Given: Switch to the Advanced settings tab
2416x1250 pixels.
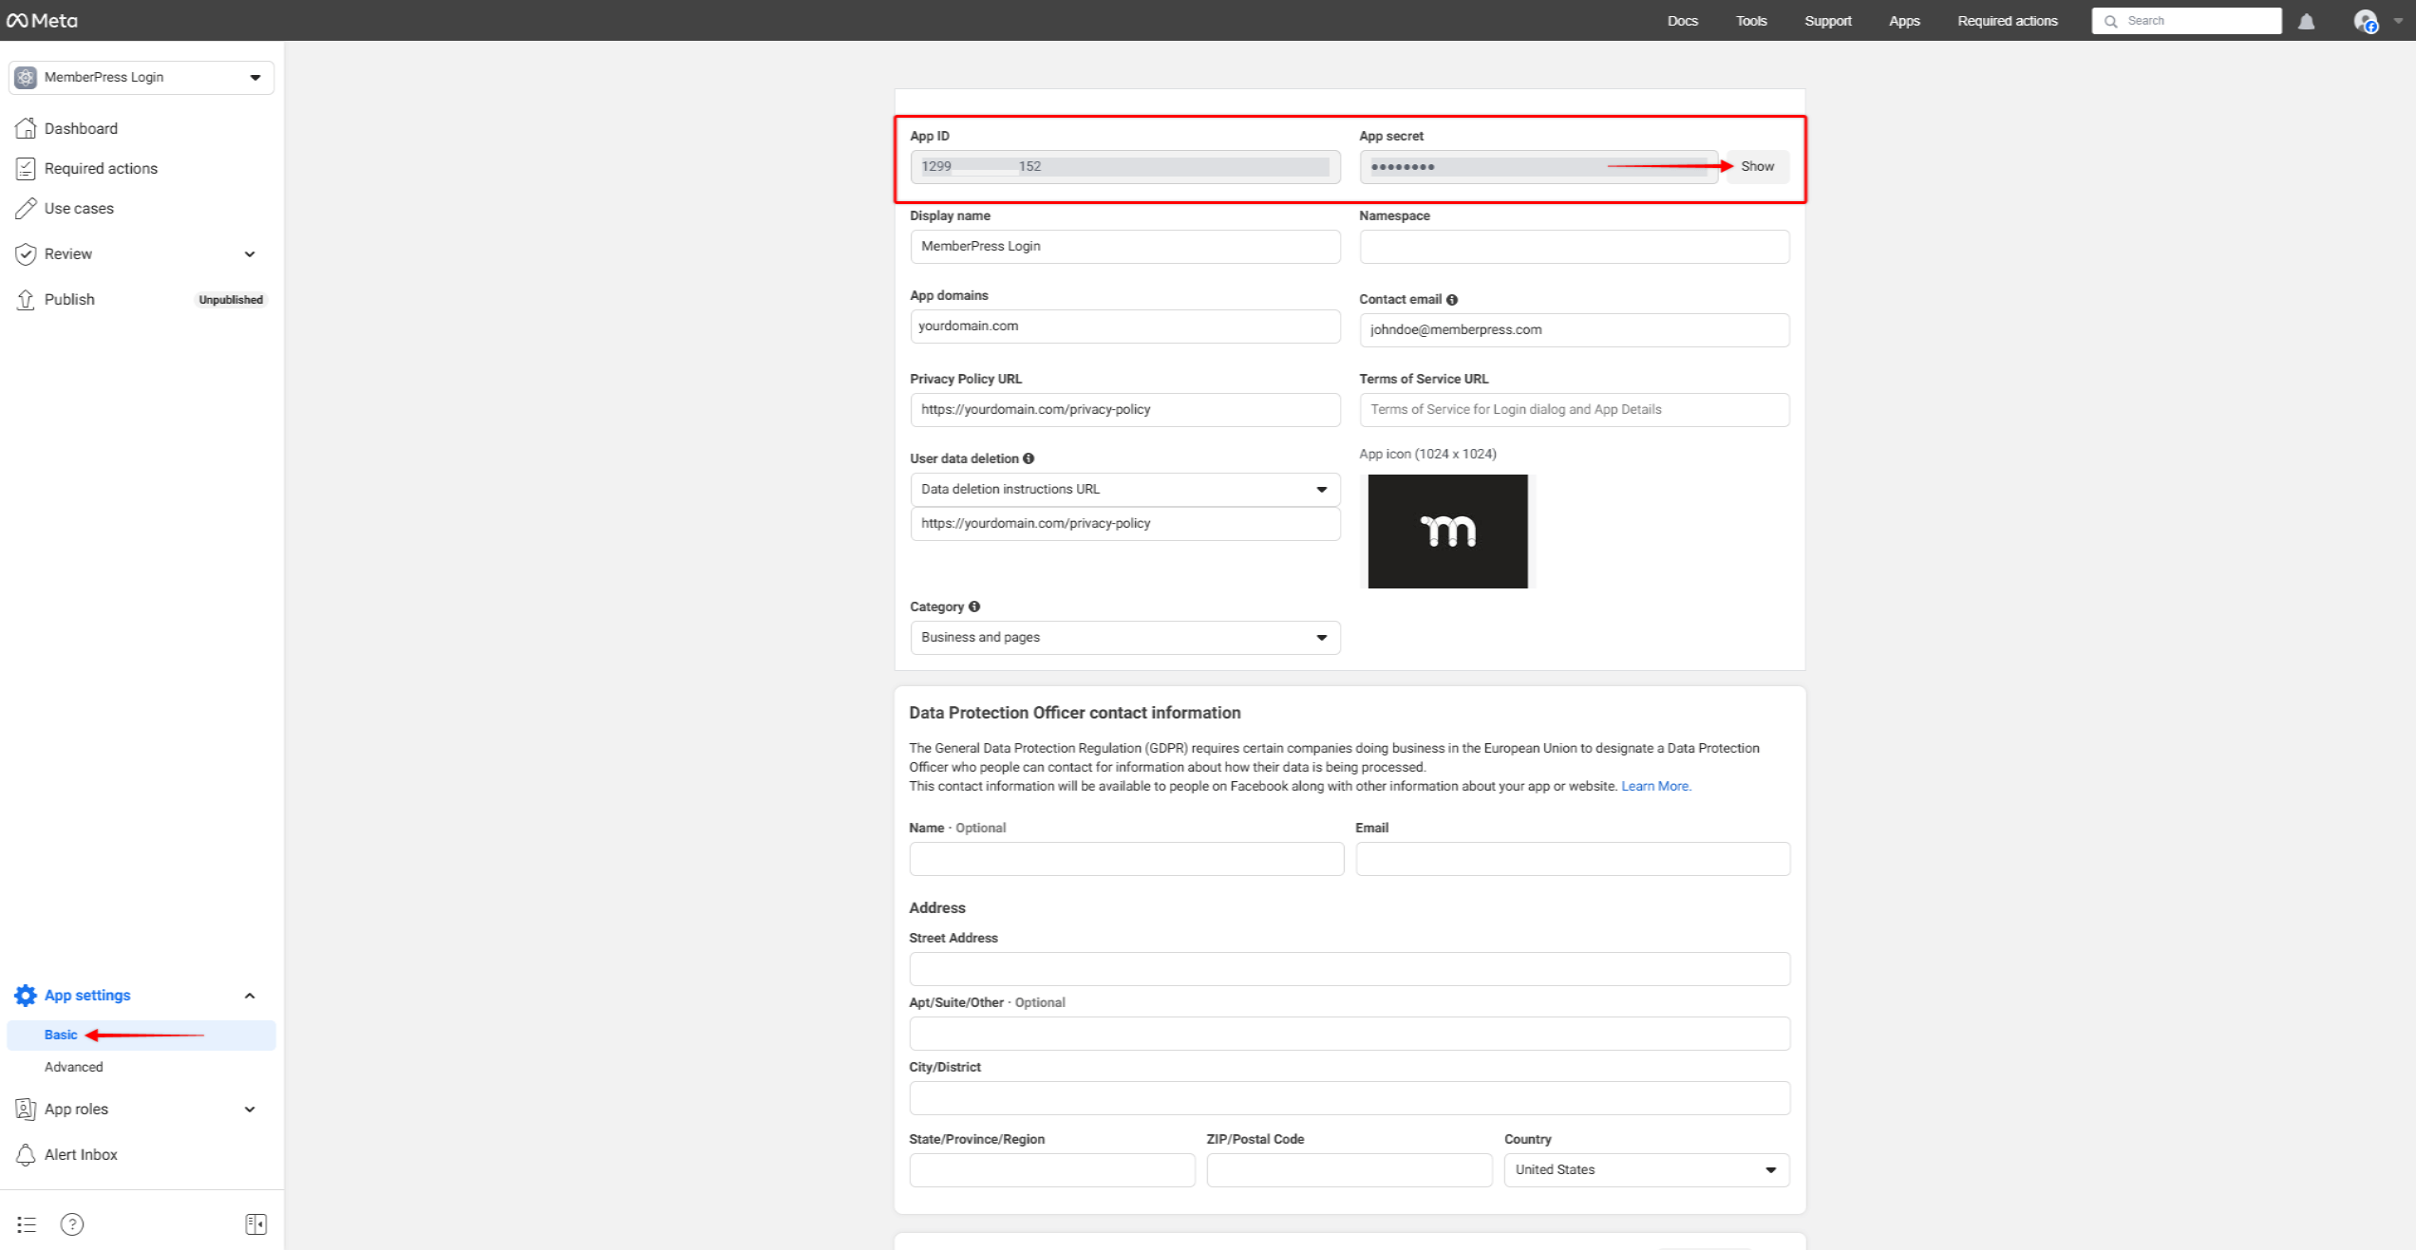Looking at the screenshot, I should click(74, 1067).
